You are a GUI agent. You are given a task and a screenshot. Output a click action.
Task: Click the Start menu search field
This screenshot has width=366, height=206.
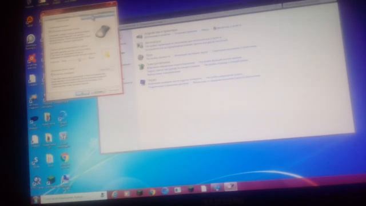pos(74,197)
